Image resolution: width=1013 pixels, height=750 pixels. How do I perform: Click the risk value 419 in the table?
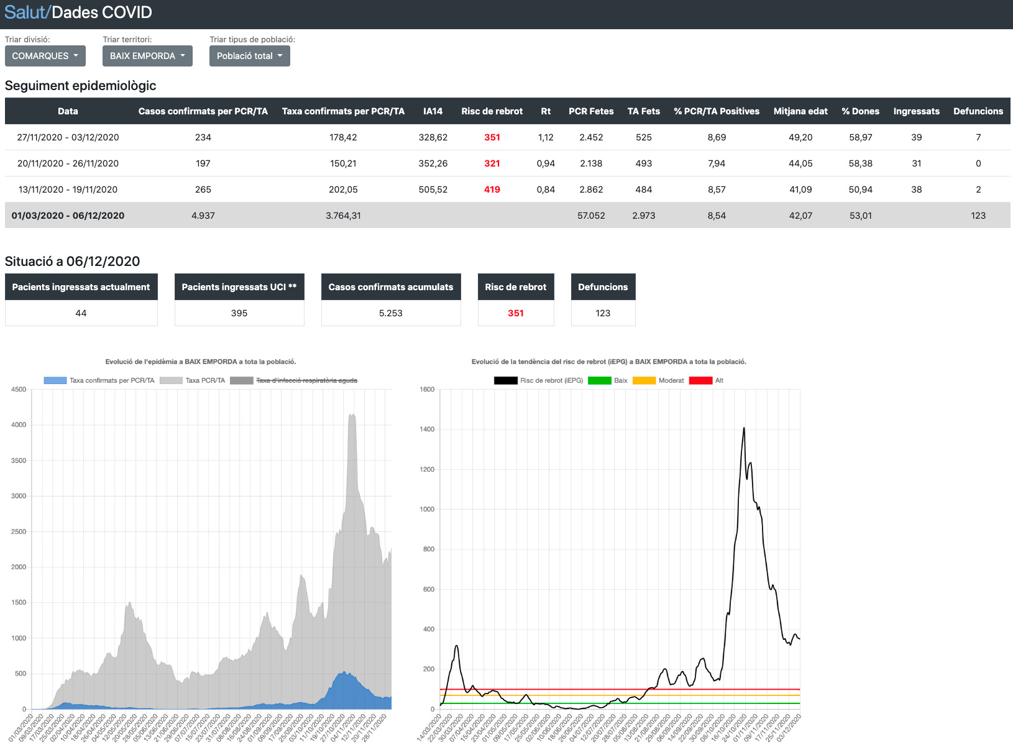coord(492,190)
